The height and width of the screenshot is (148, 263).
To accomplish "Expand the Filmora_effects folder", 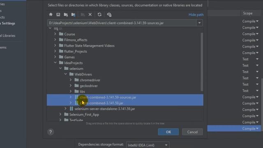I will (x=55, y=40).
